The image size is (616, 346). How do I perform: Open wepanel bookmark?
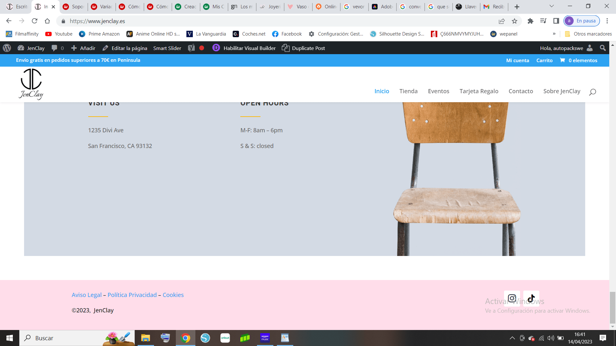point(504,34)
